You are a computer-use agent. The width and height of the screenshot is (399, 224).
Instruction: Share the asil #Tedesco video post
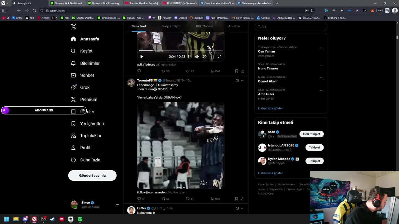[243, 71]
